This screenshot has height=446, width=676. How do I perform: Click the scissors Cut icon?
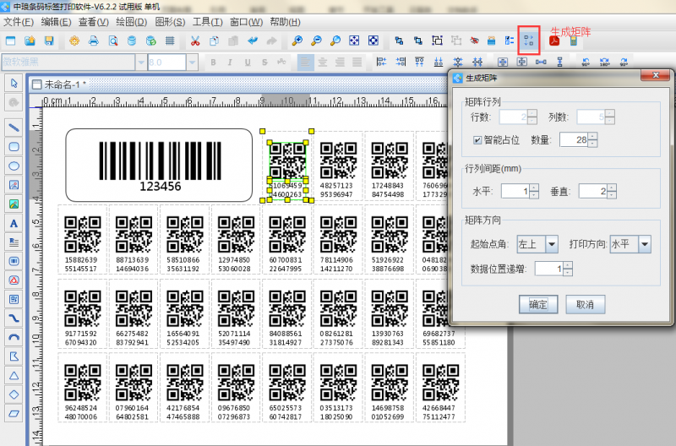(194, 41)
